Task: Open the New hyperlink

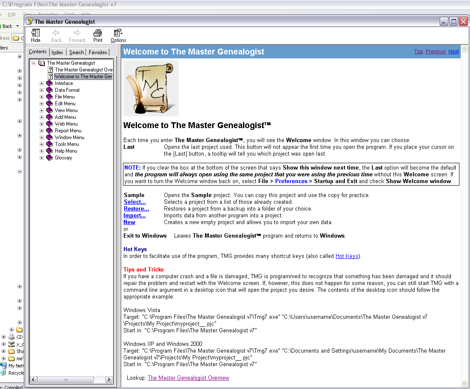Action: point(129,222)
